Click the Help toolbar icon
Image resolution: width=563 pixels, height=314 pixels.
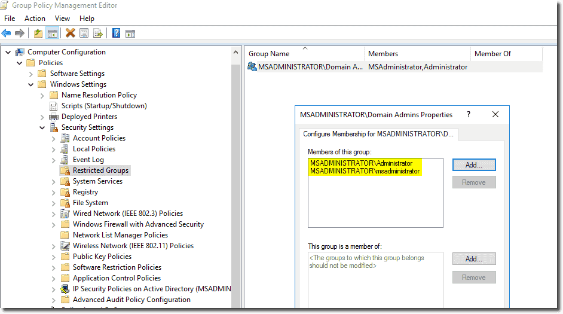click(x=117, y=33)
